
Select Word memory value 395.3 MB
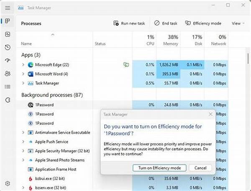coord(170,74)
